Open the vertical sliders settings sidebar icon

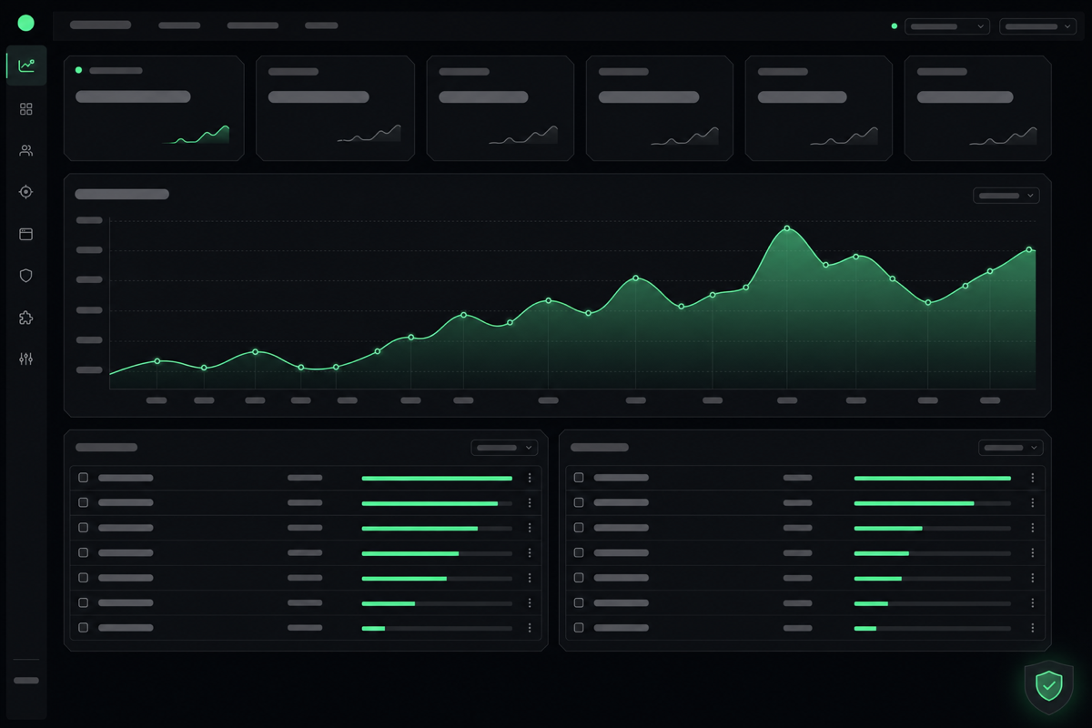pos(26,359)
